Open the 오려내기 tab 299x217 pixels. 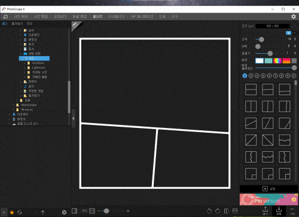tap(60, 17)
